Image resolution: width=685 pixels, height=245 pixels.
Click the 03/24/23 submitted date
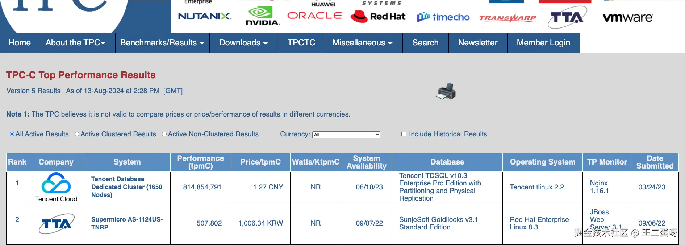pos(652,187)
